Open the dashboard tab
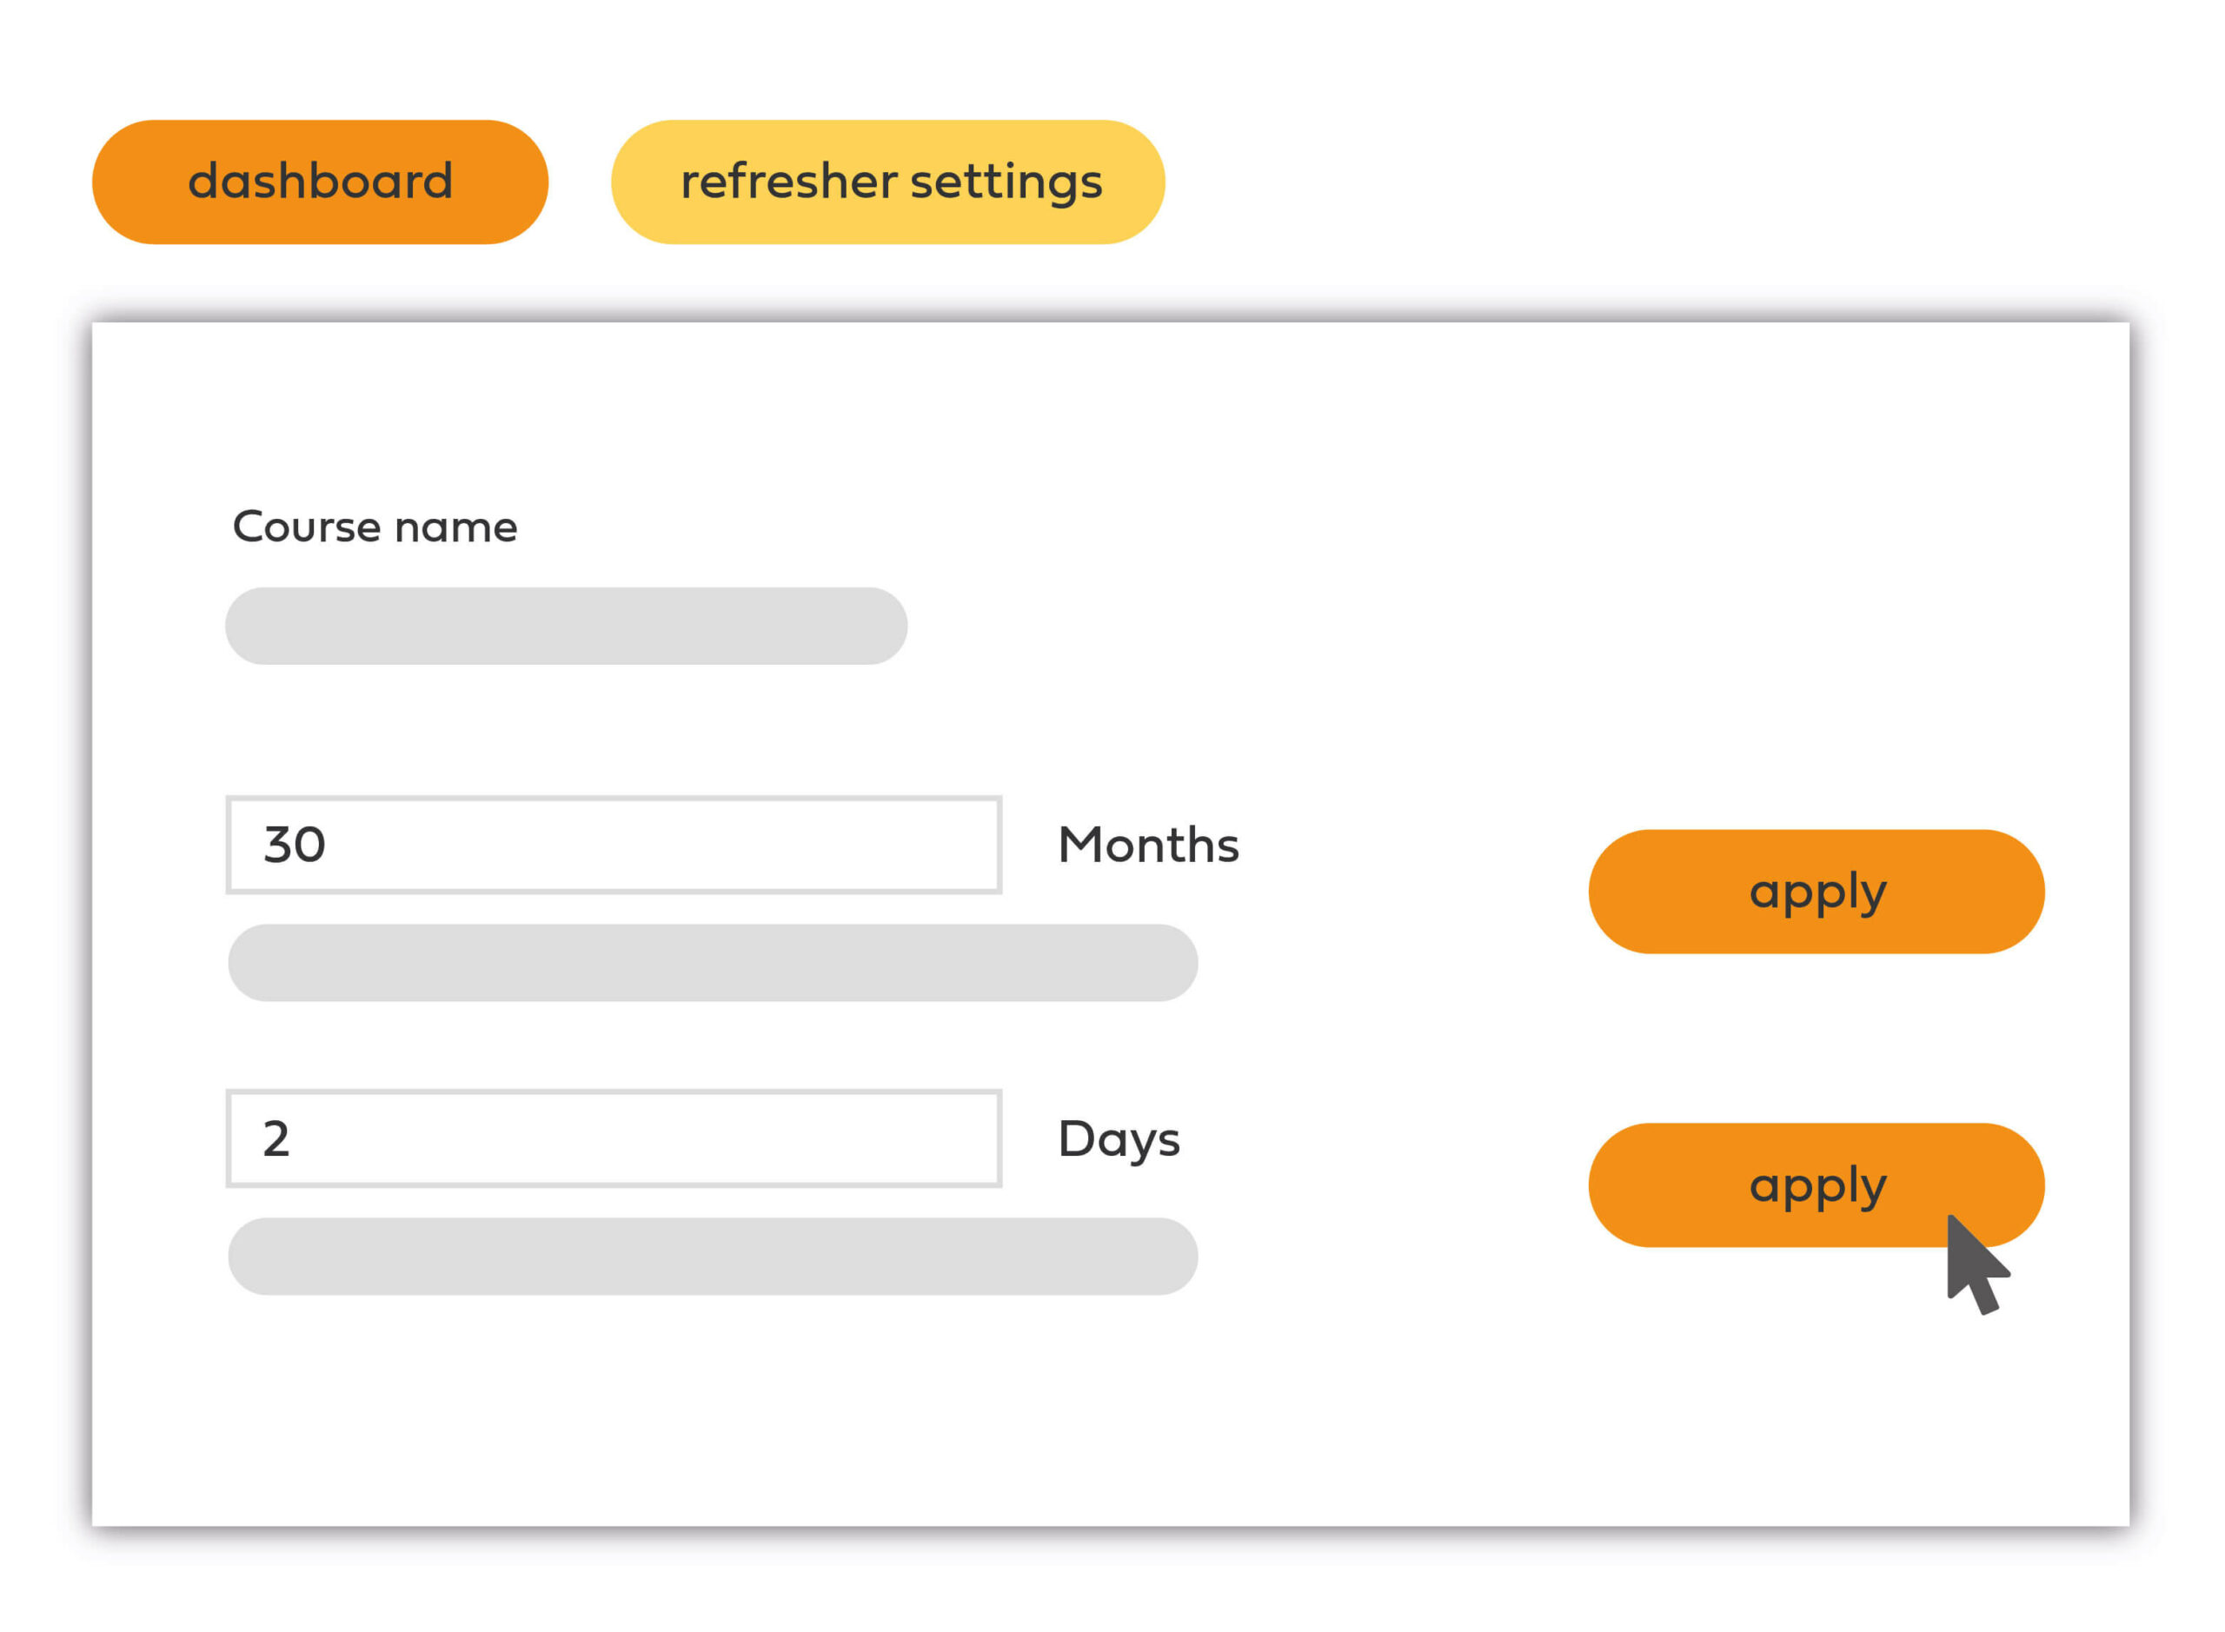The width and height of the screenshot is (2225, 1632). [319, 182]
